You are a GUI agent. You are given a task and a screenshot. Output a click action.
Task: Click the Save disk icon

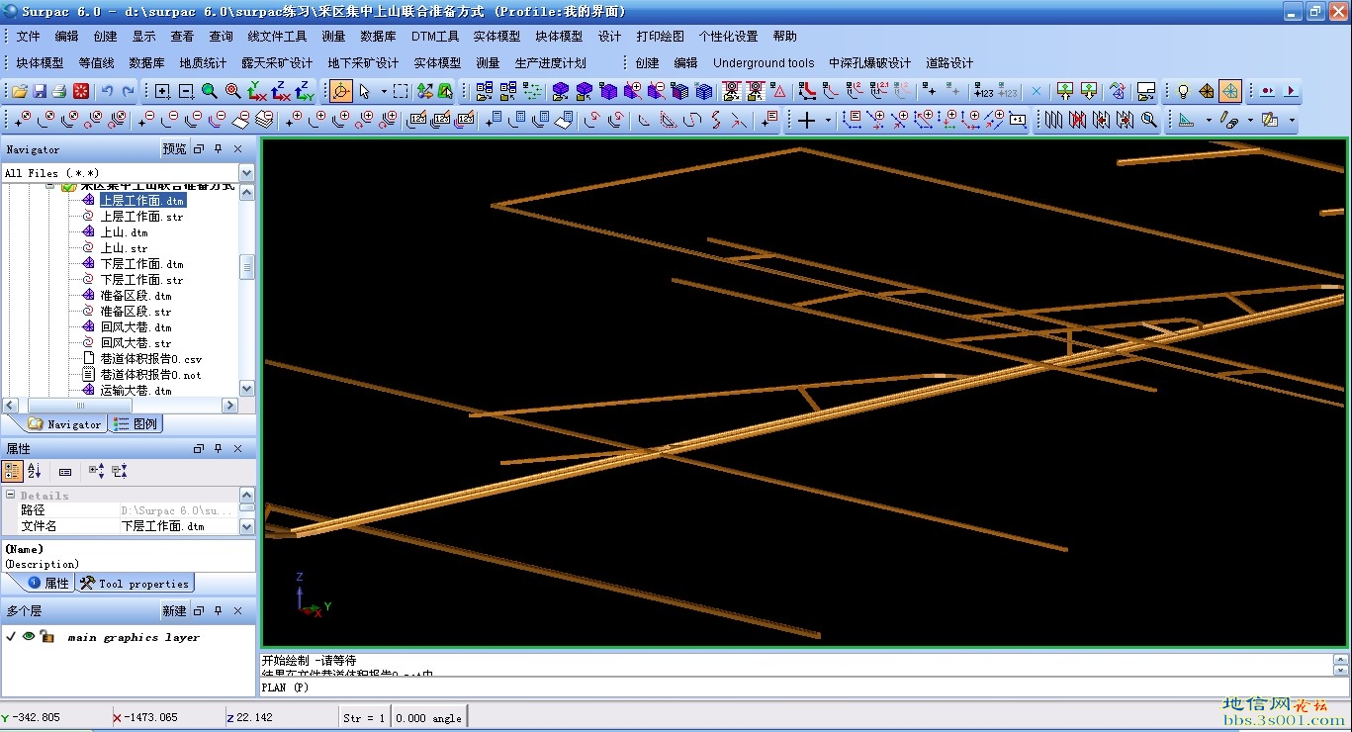40,91
